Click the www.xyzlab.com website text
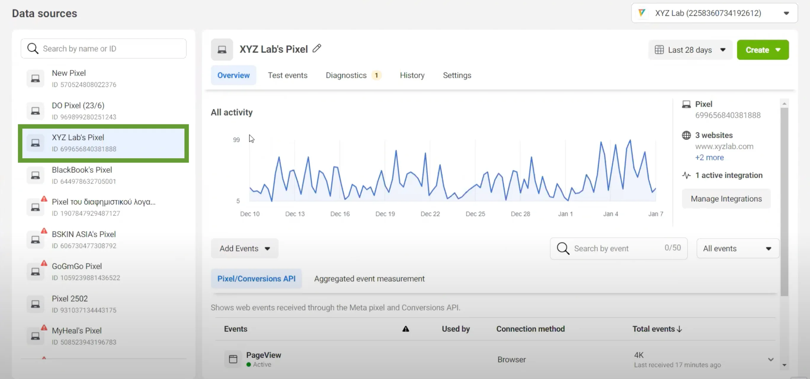 (724, 146)
